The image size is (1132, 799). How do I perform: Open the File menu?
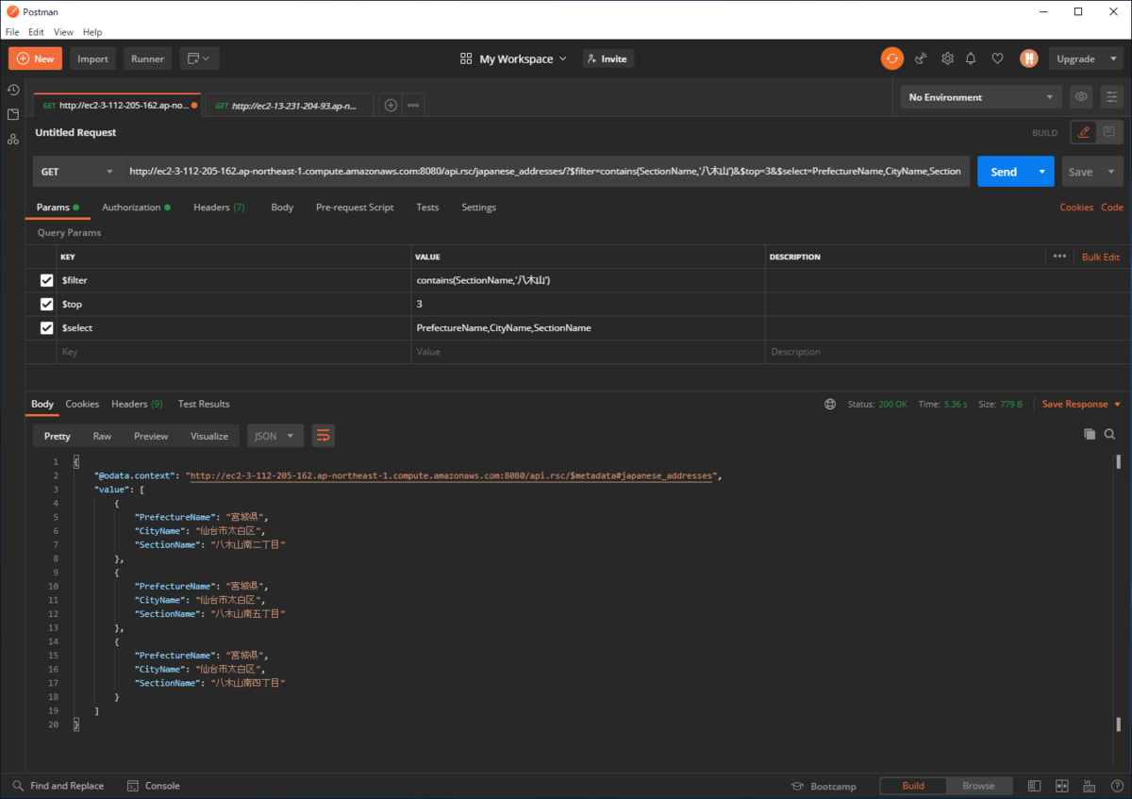[x=12, y=32]
